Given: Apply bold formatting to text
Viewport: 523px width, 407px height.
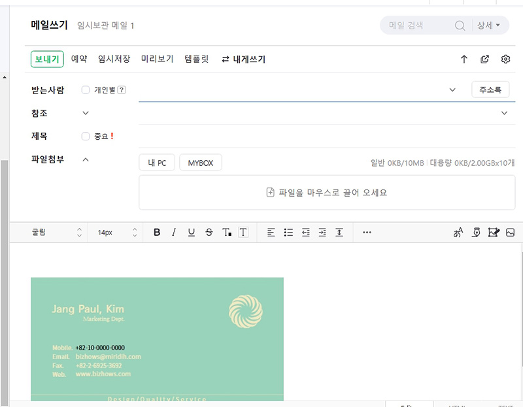Looking at the screenshot, I should coord(156,232).
